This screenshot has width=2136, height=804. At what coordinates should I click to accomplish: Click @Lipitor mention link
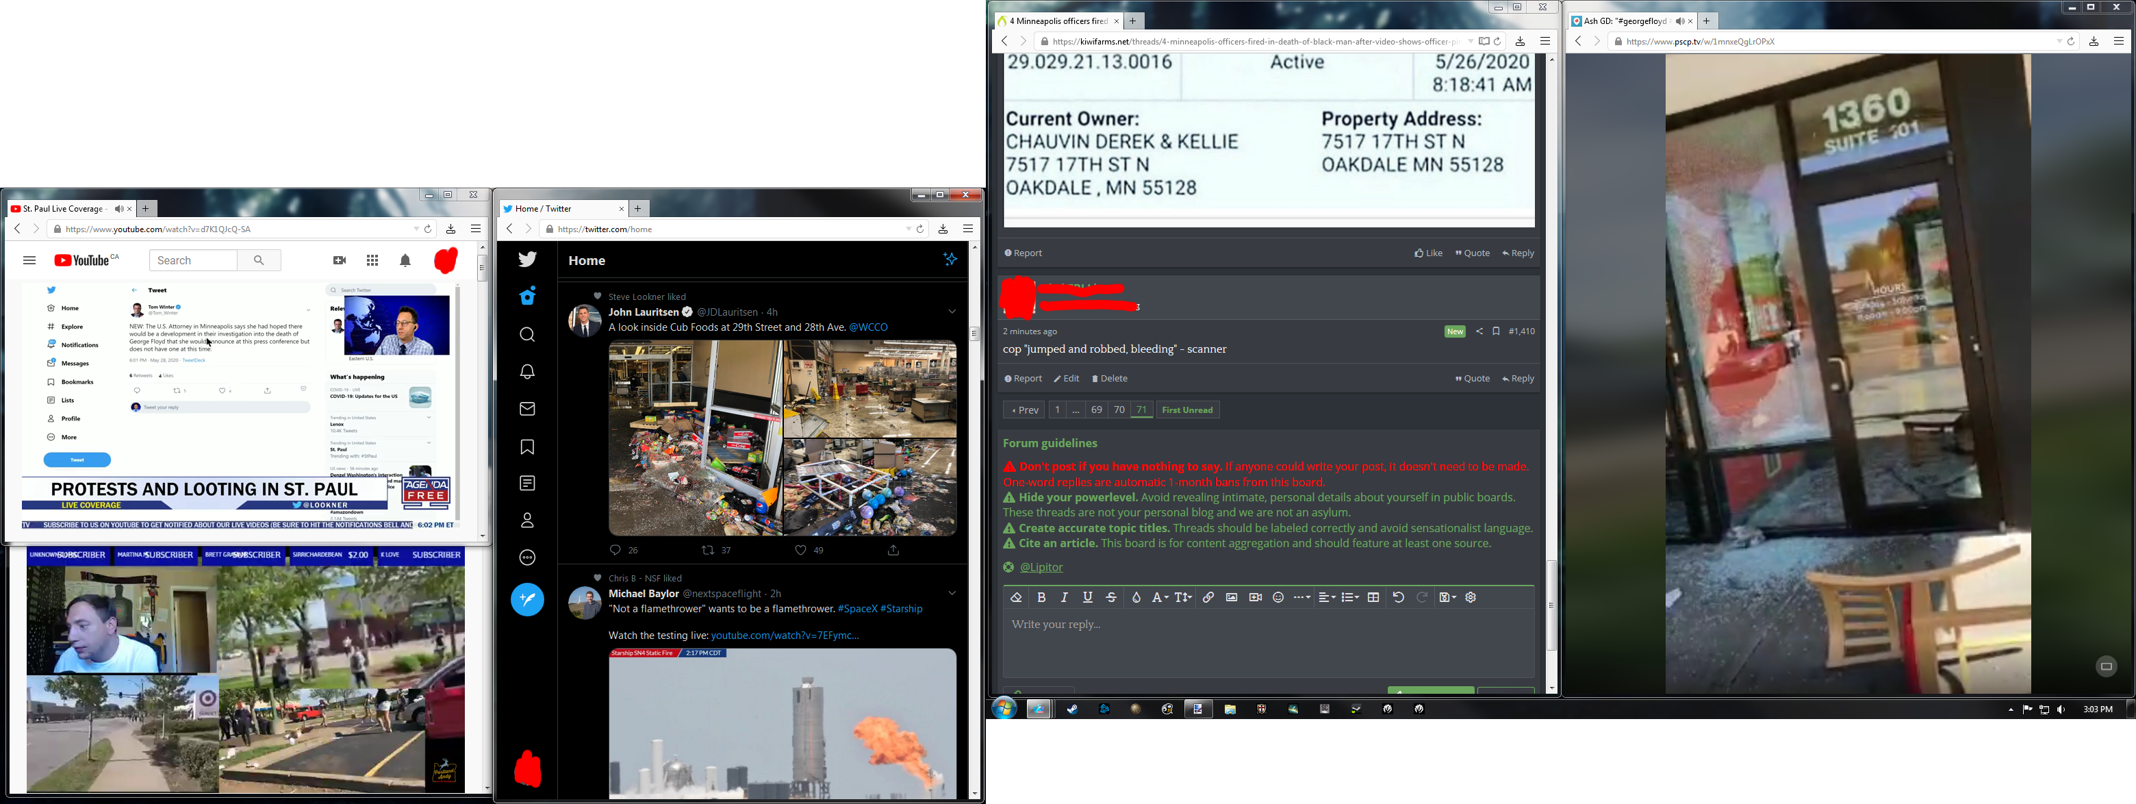1041,568
